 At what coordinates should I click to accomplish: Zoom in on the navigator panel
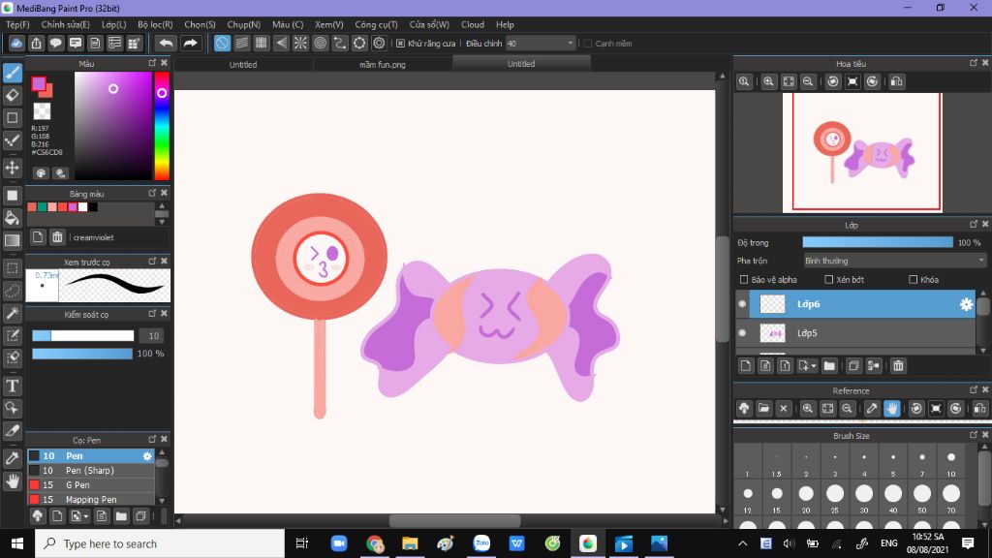[x=768, y=81]
